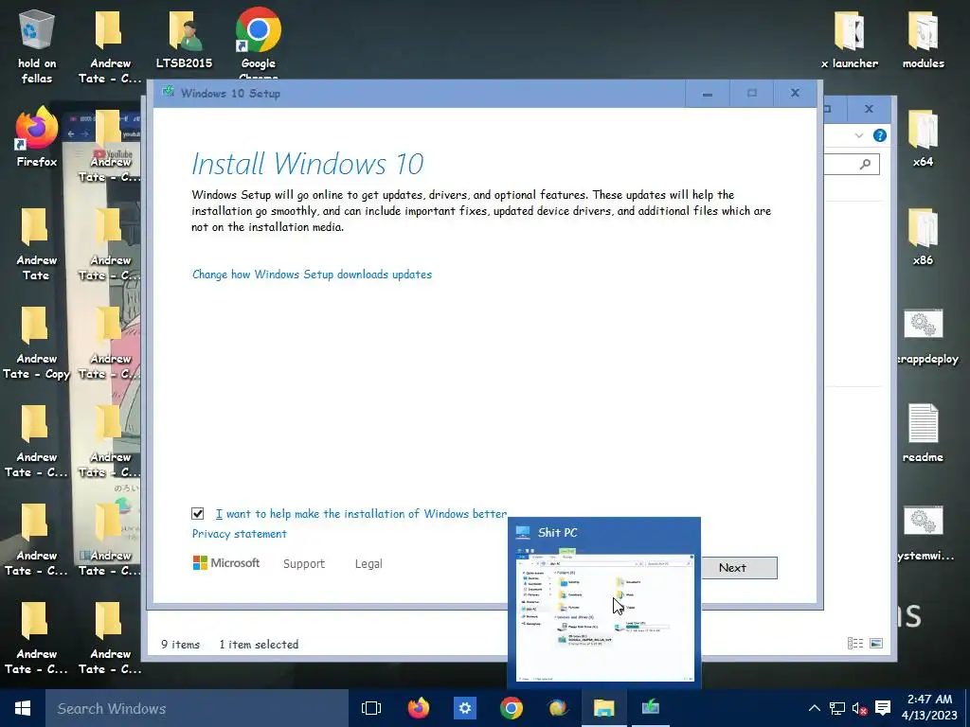Minimize the Windows 10 Setup window
Image resolution: width=970 pixels, height=727 pixels.
707,94
